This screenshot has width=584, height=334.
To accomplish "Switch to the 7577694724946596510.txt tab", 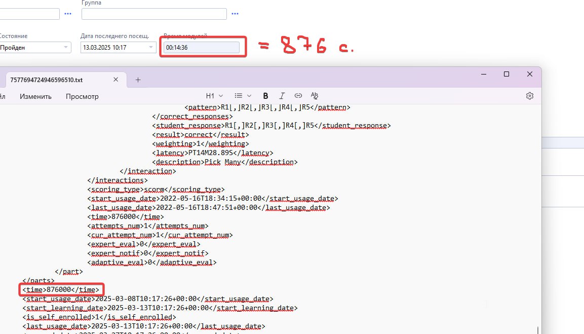I will 51,80.
